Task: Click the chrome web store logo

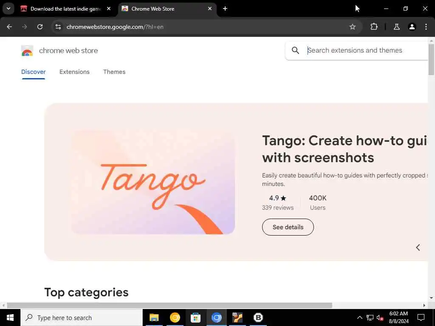Action: point(27,51)
